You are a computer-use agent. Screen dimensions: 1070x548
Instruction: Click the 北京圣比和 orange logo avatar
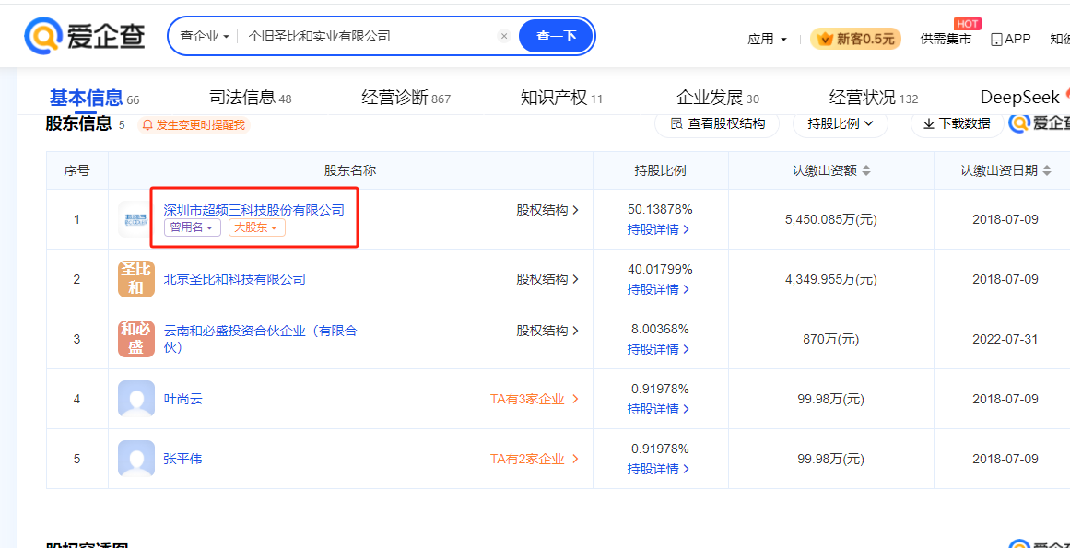[x=135, y=279]
